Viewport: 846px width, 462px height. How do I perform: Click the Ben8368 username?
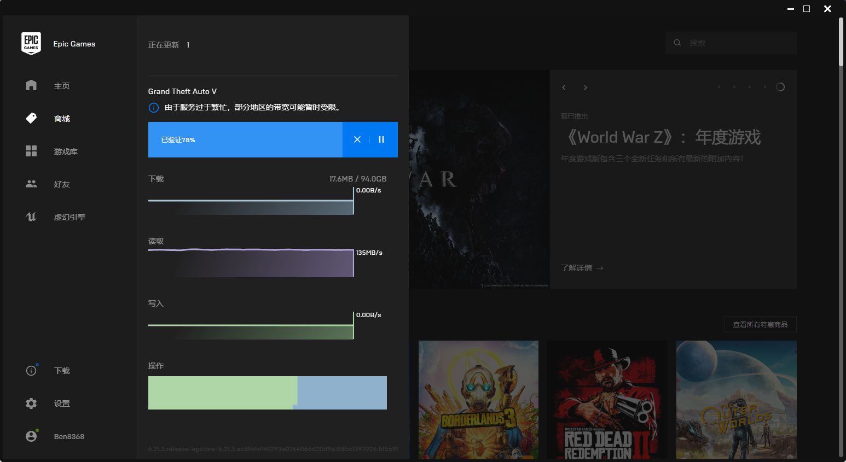coord(69,436)
